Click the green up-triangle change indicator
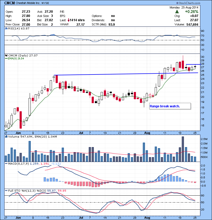 [177, 12]
